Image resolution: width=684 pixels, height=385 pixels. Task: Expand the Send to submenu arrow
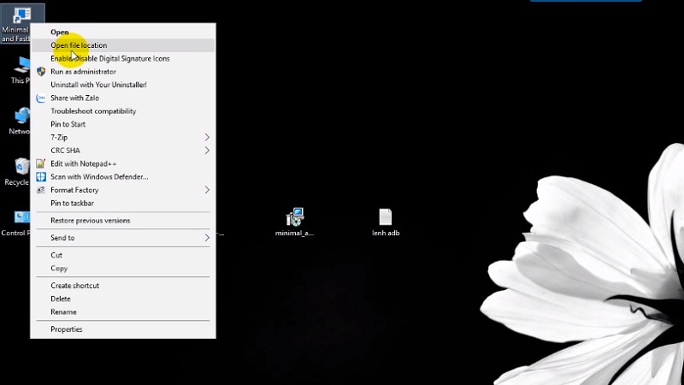click(207, 238)
